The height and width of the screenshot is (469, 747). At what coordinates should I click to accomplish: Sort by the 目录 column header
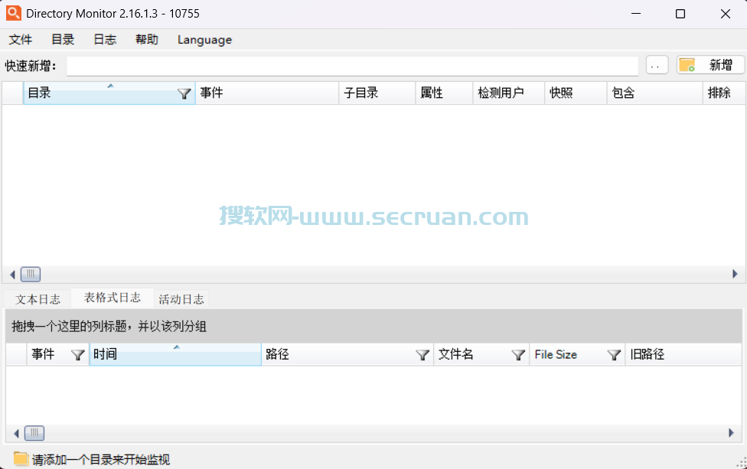point(109,93)
